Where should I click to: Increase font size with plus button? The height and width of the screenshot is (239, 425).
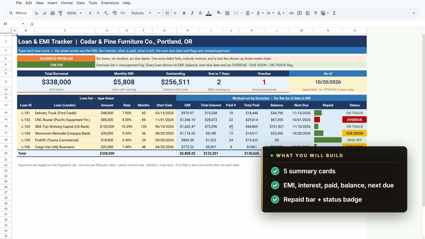pos(175,13)
